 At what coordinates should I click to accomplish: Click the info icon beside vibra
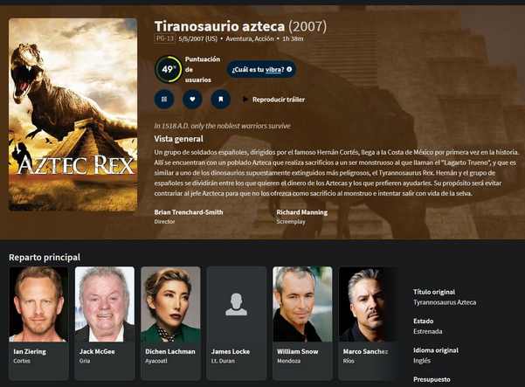tap(289, 69)
